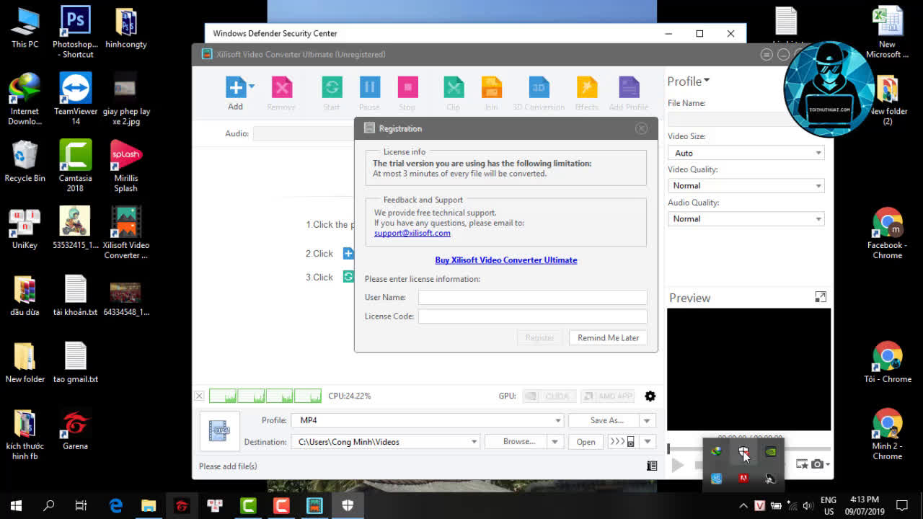Open the settings gear next to GPU
This screenshot has height=519, width=923.
650,396
